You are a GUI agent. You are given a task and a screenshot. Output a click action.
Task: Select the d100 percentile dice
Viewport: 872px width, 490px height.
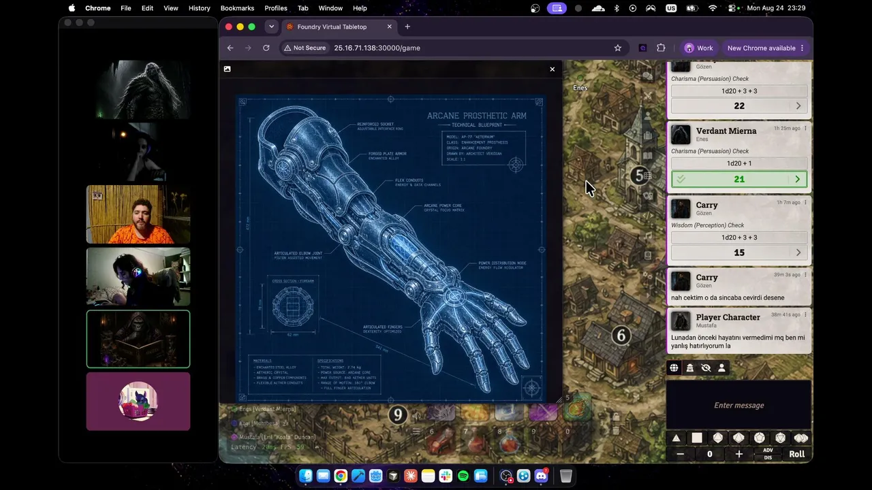coord(801,438)
